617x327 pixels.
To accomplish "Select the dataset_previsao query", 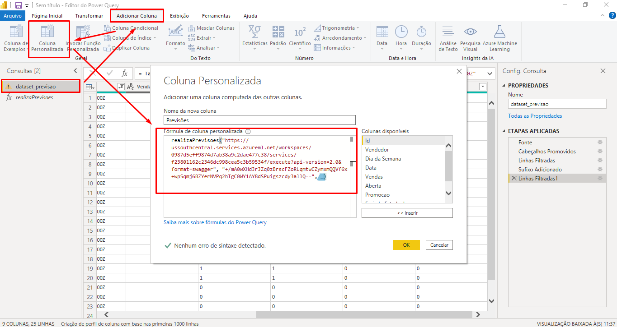I will tap(41, 86).
